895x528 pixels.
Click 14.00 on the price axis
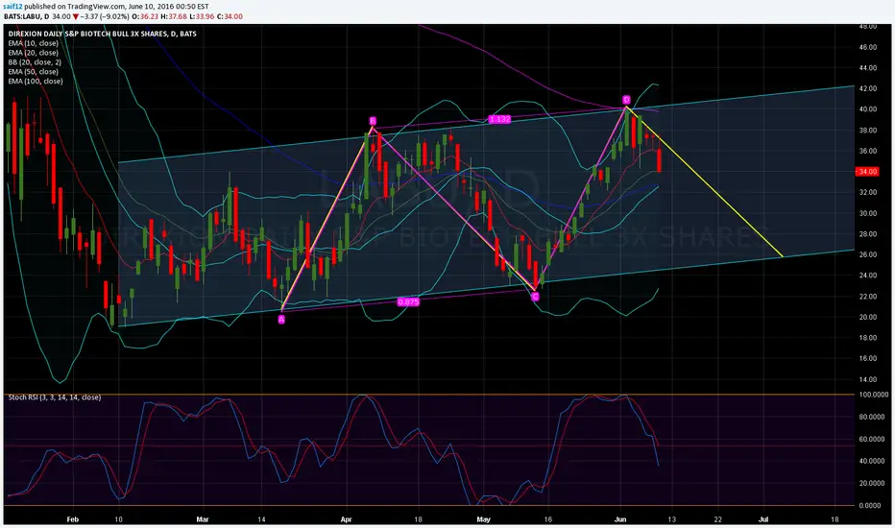tap(867, 379)
